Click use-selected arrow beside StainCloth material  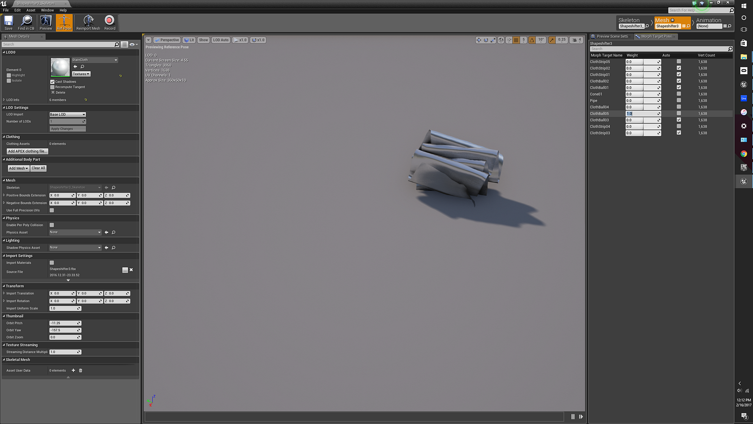pyautogui.click(x=75, y=66)
